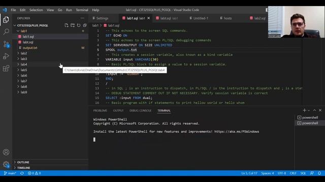This screenshot has height=182, width=325.
Task: Show the Problems panel tab
Action: (x=100, y=111)
